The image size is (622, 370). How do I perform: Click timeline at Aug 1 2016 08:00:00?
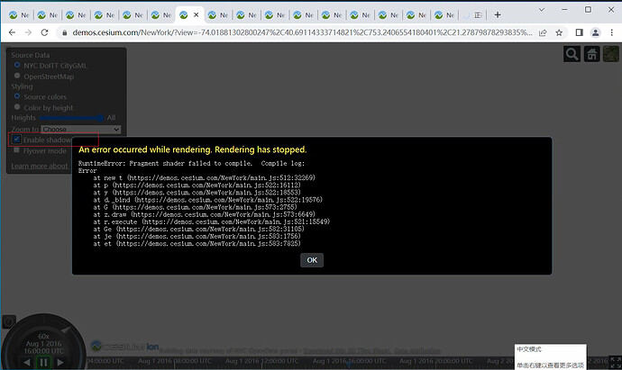click(x=175, y=361)
